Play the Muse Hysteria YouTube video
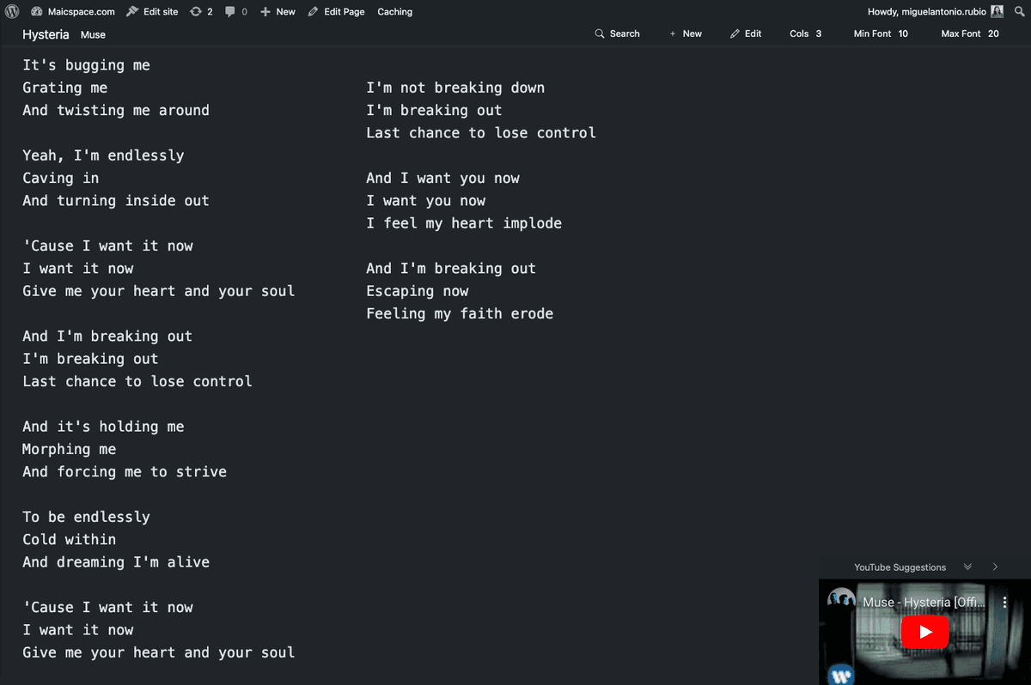Image resolution: width=1031 pixels, height=685 pixels. pos(924,633)
